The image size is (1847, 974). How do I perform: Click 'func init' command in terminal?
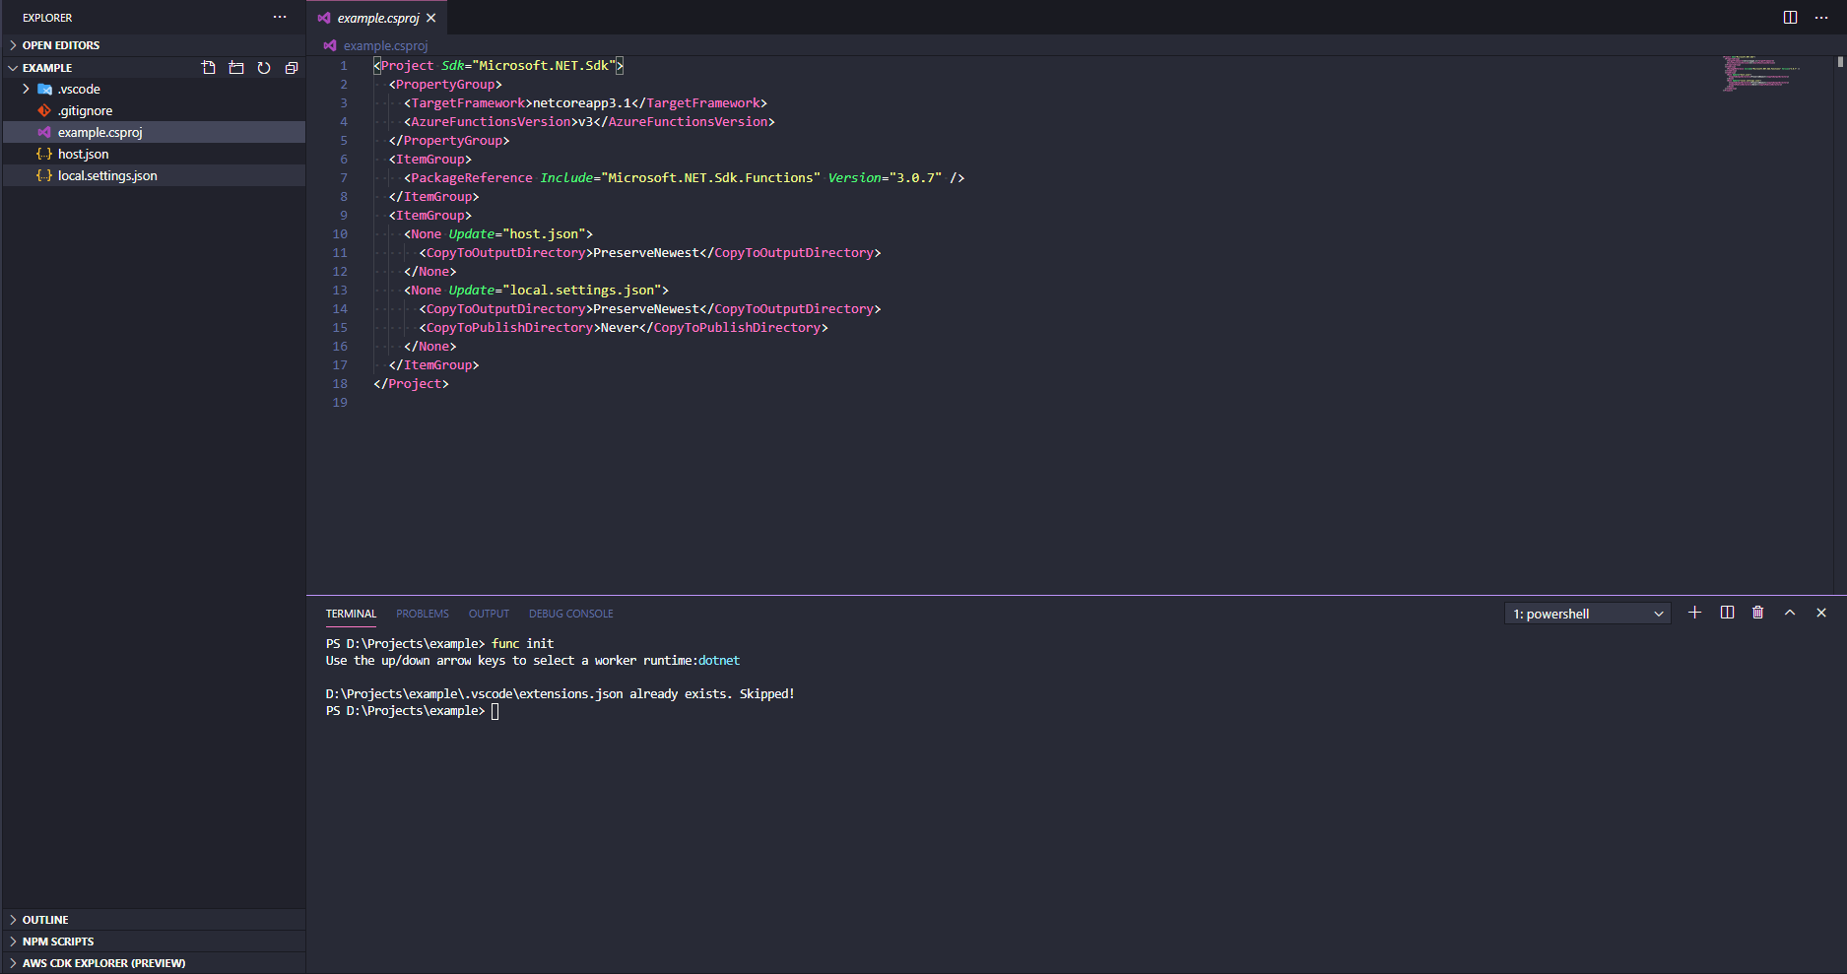[522, 644]
